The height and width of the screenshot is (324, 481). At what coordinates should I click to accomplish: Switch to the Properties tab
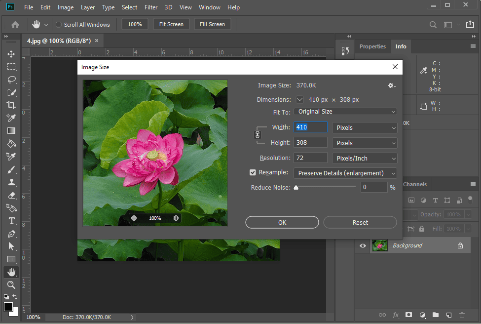(x=372, y=46)
